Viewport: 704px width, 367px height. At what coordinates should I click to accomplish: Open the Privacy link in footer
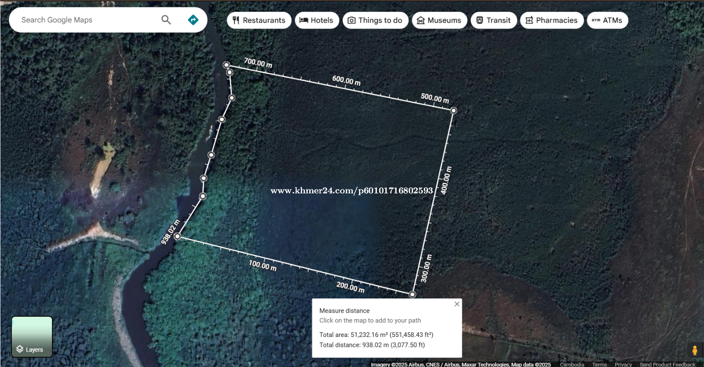[623, 364]
